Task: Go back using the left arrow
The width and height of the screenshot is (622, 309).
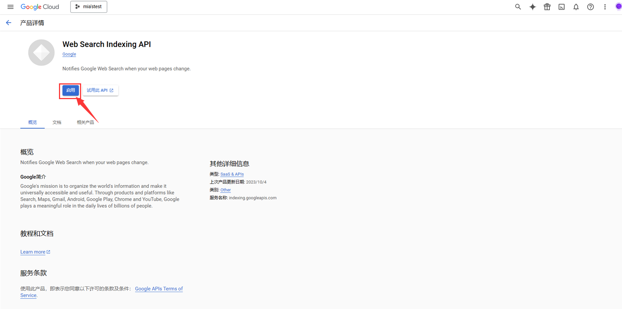Action: tap(9, 23)
